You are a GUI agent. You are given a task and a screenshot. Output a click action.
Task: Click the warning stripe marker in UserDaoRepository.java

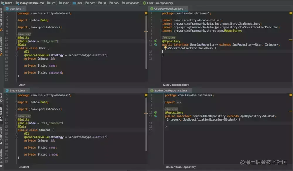pyautogui.click(x=291, y=40)
